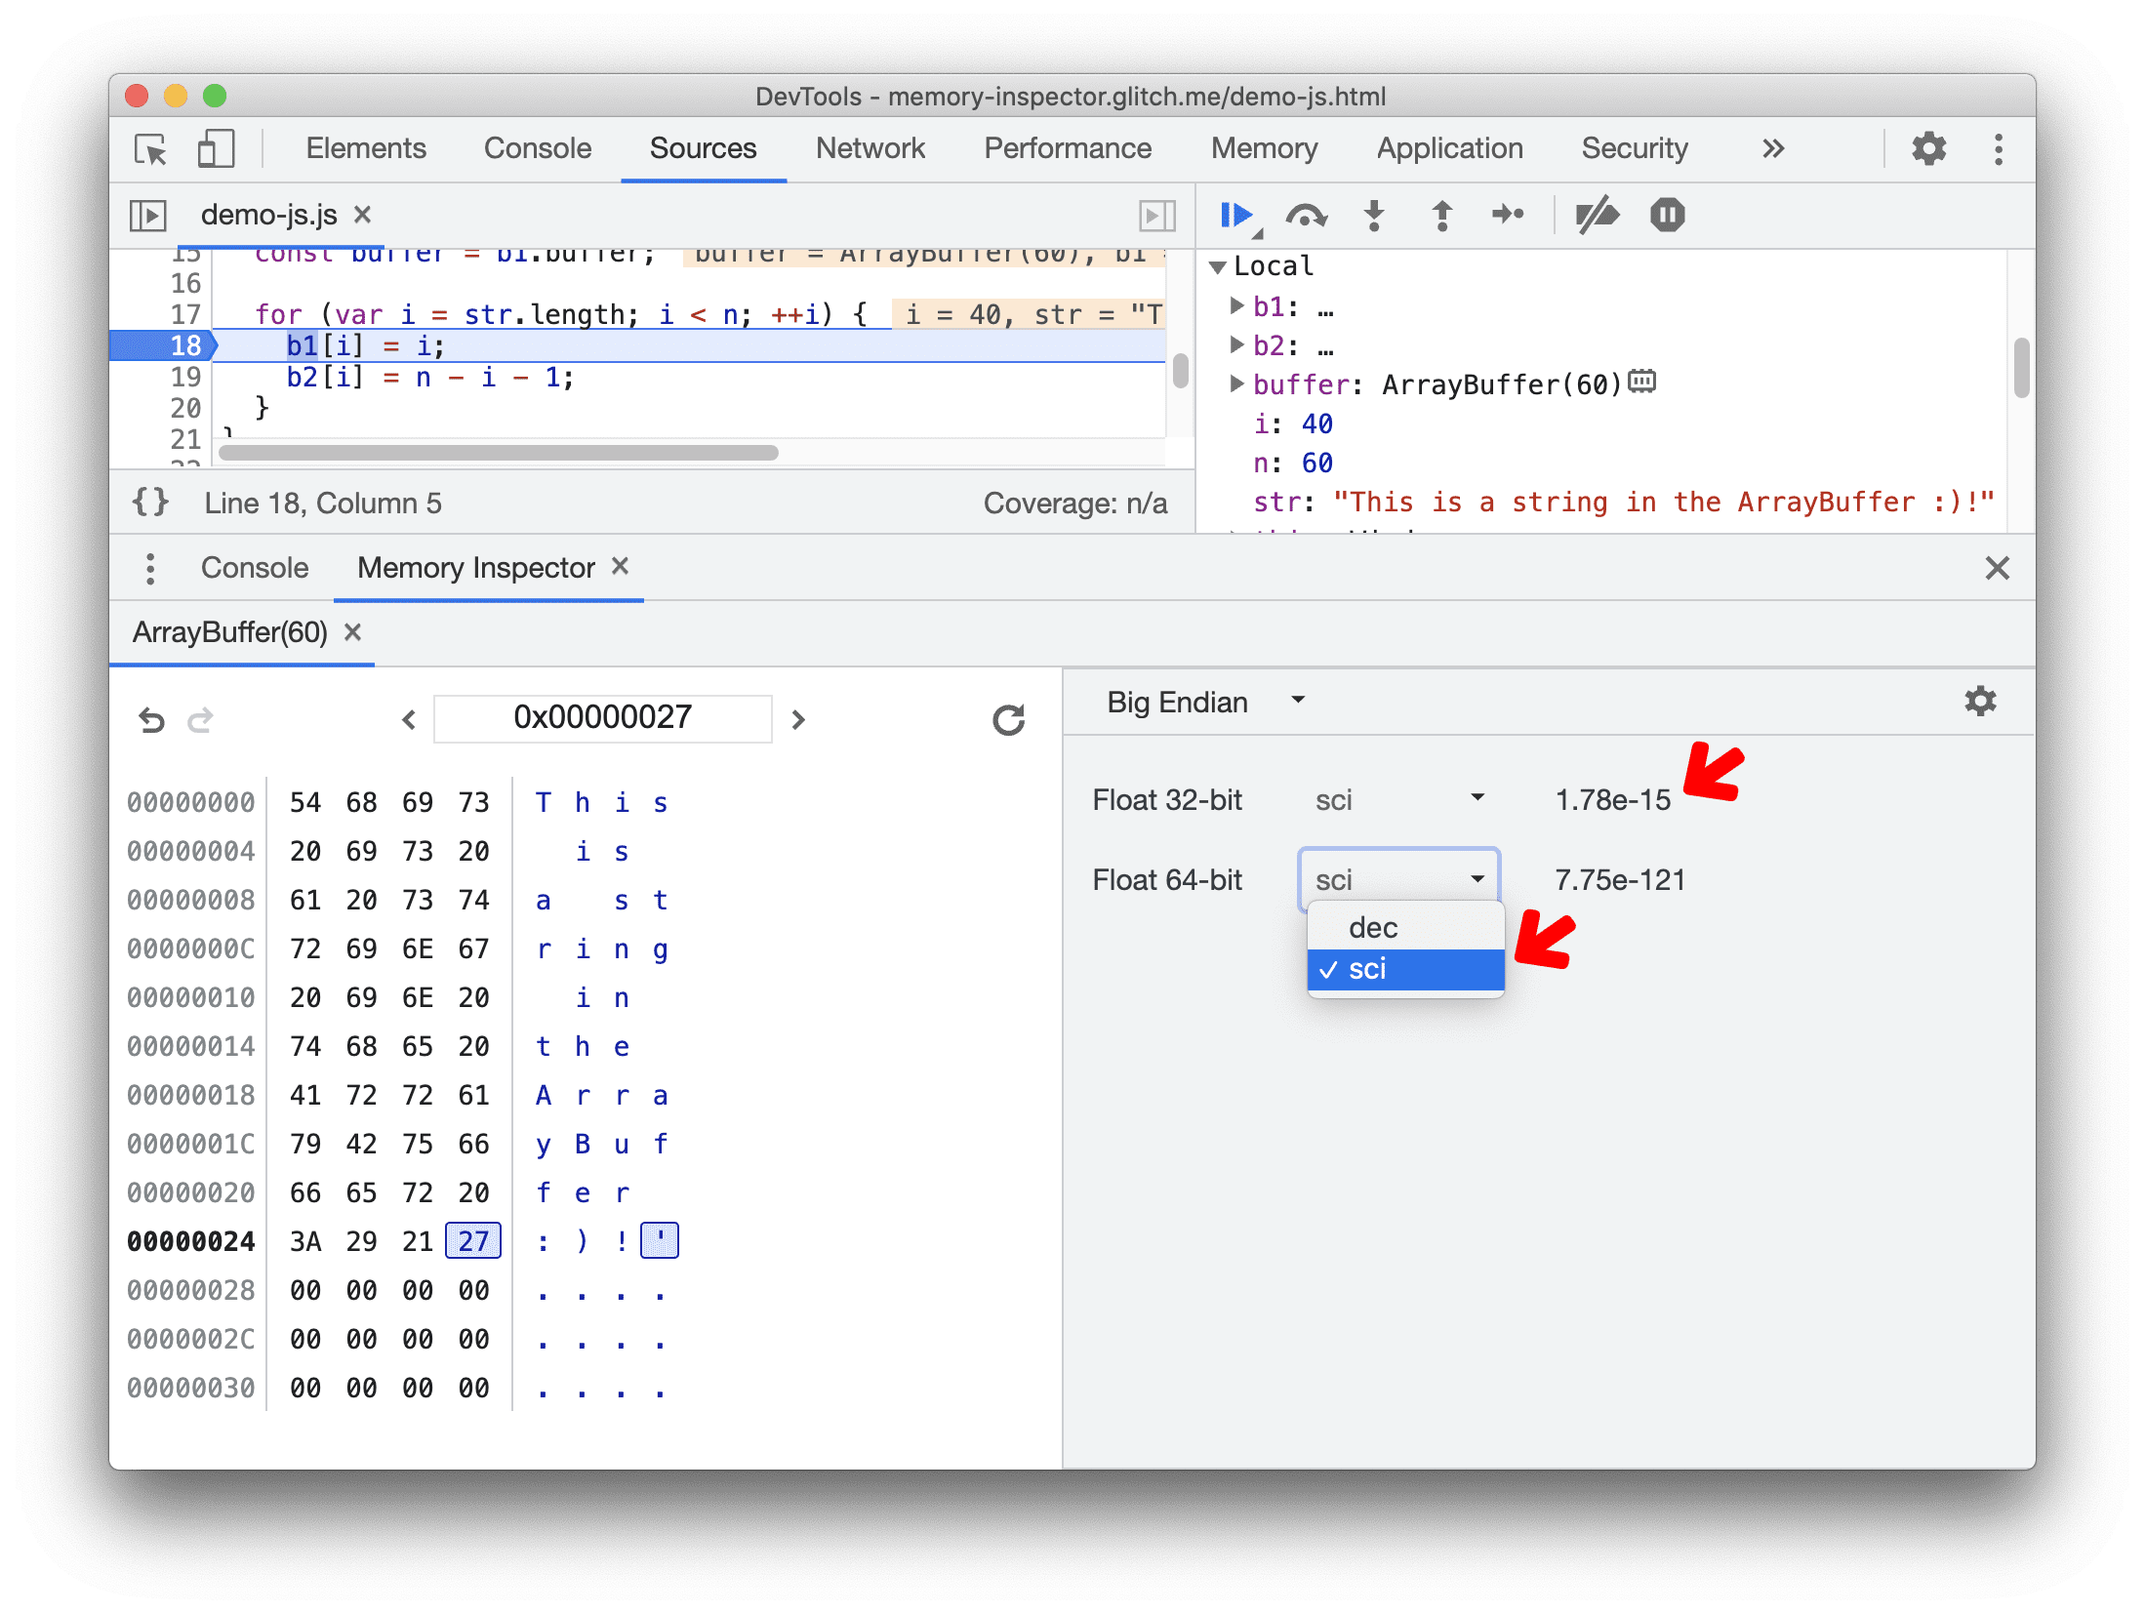Click the step-over icon in debugger toolbar
This screenshot has height=1614, width=2145.
[x=1308, y=216]
